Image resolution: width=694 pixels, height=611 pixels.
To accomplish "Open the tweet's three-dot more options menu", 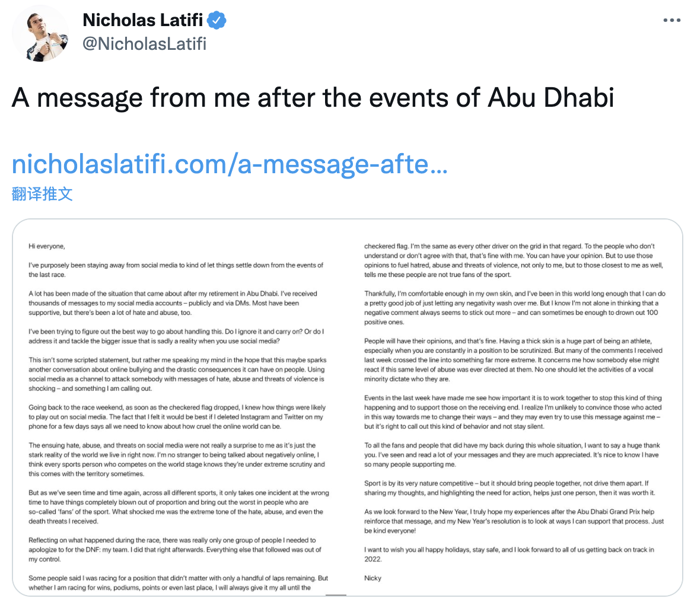I will (671, 20).
